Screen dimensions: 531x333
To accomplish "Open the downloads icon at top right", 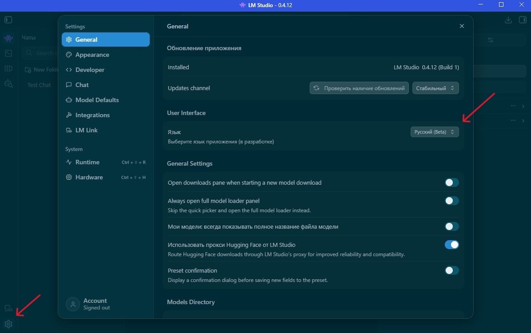I will point(508,20).
